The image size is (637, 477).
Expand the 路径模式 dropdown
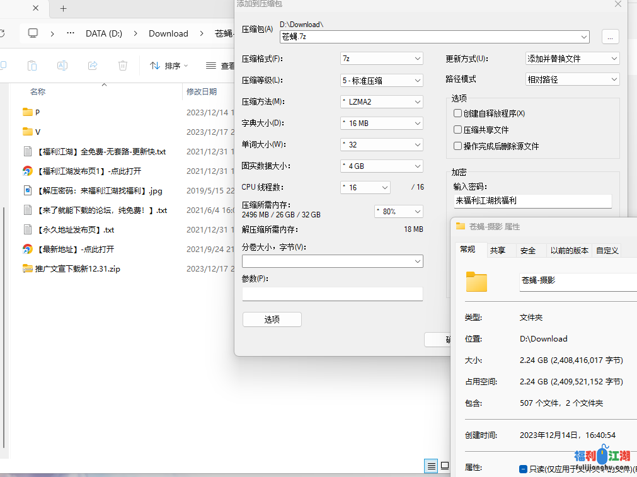click(572, 79)
